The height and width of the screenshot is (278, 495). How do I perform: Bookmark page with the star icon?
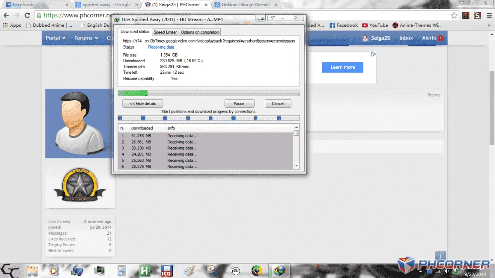[x=454, y=15]
